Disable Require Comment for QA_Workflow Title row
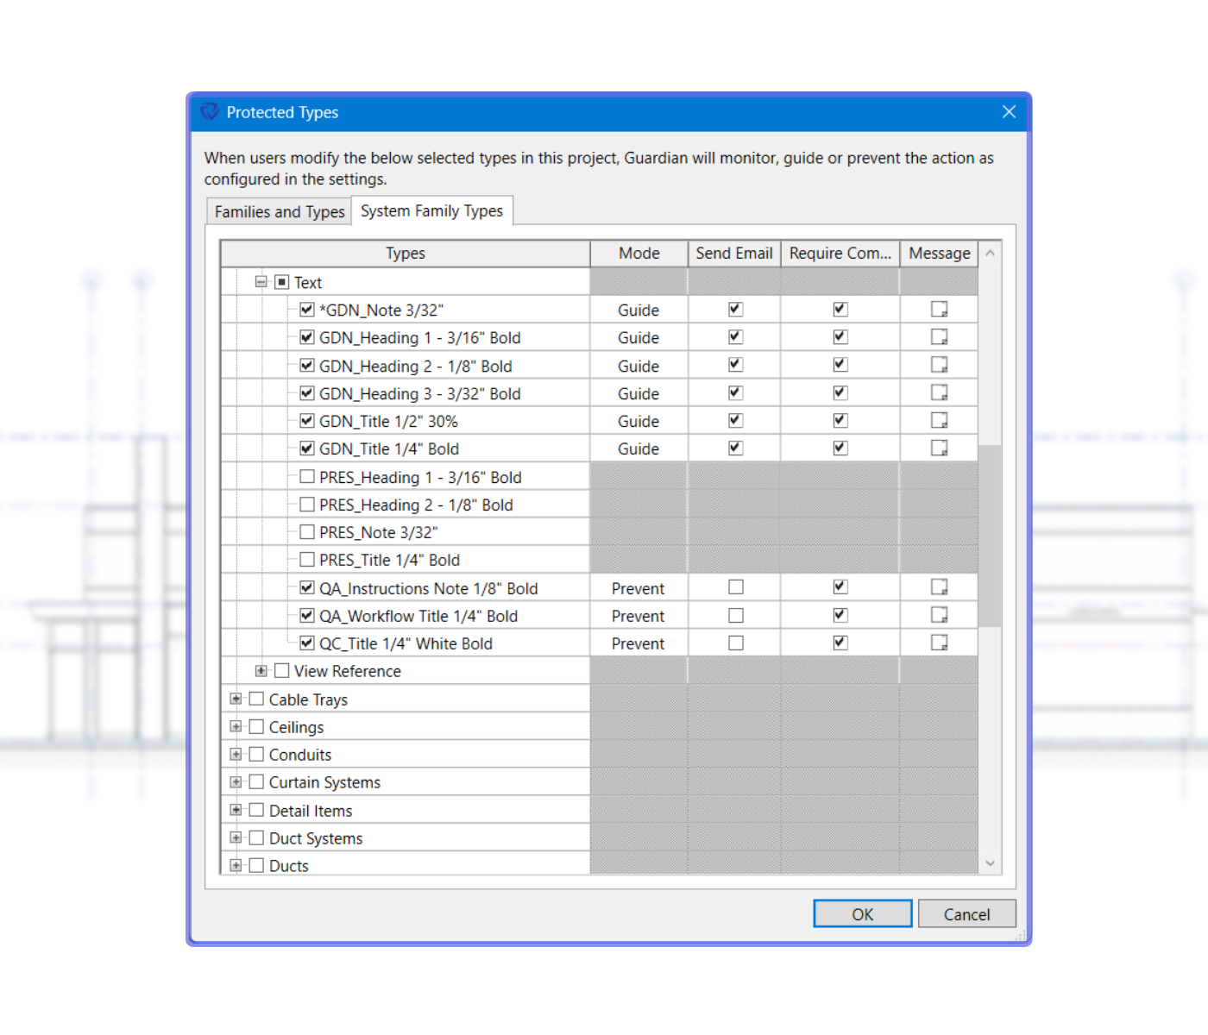Image resolution: width=1208 pixels, height=1035 pixels. coord(840,615)
